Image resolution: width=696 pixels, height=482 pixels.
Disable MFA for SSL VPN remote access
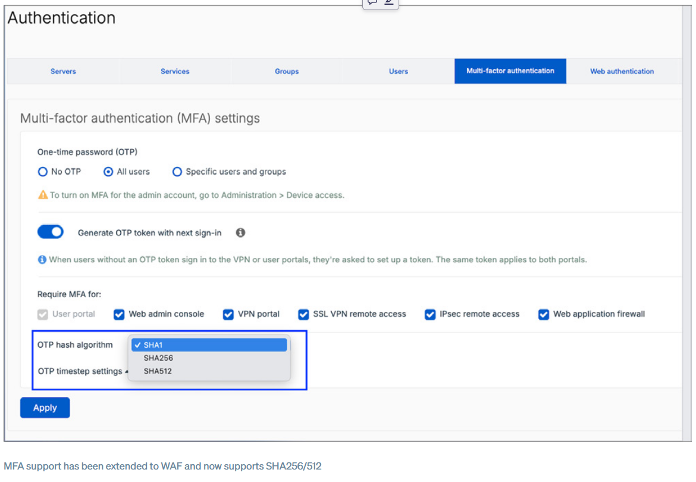click(303, 314)
